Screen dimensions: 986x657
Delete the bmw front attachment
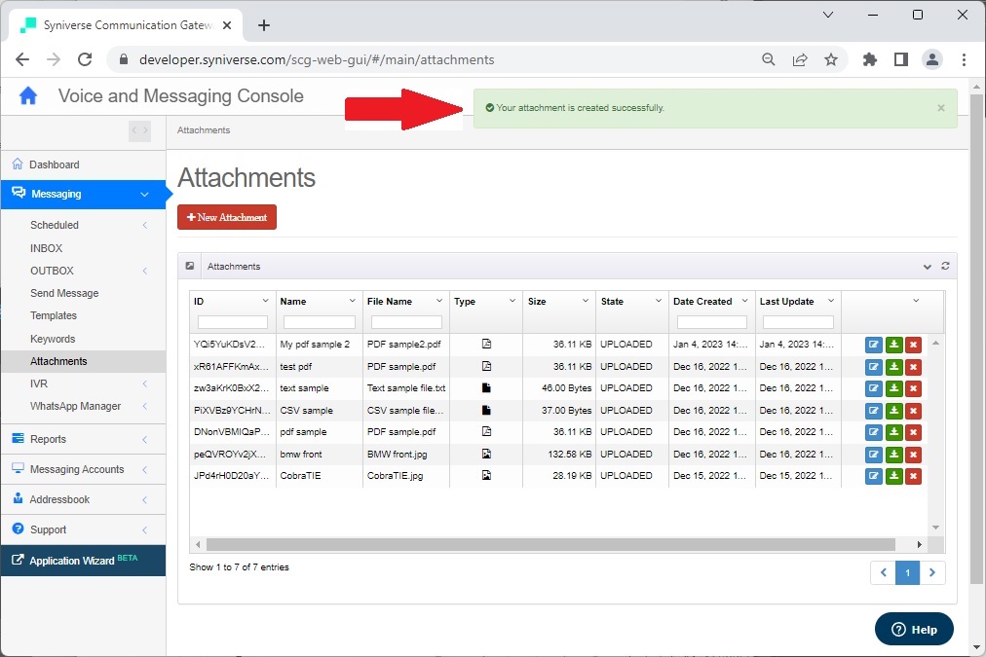tap(914, 455)
